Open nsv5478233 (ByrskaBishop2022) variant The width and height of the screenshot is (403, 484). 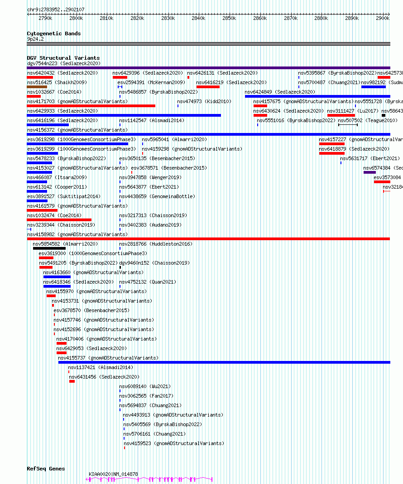click(67, 158)
